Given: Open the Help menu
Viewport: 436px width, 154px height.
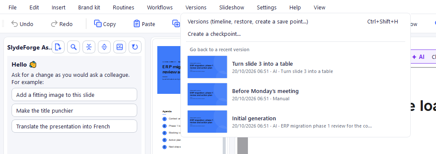Looking at the screenshot, I should (295, 8).
